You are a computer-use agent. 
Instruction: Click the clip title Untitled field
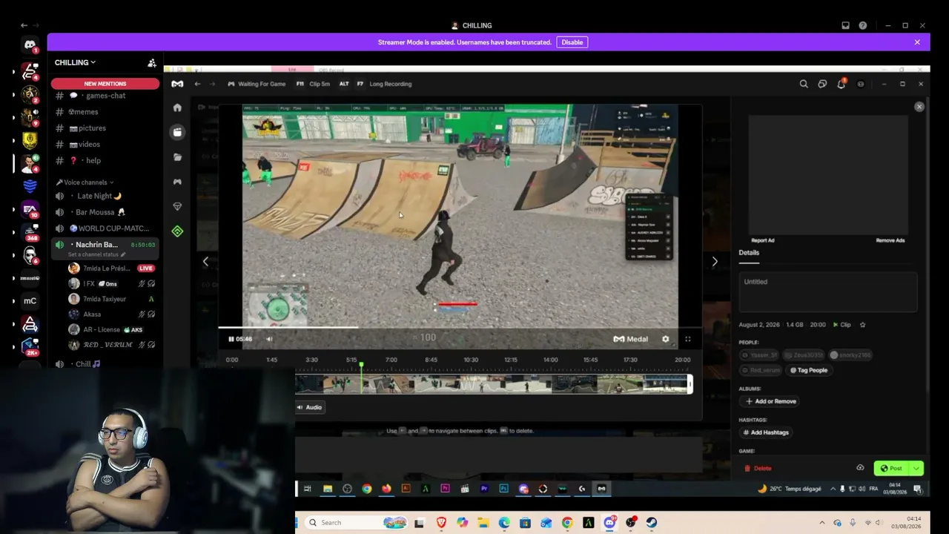(828, 291)
